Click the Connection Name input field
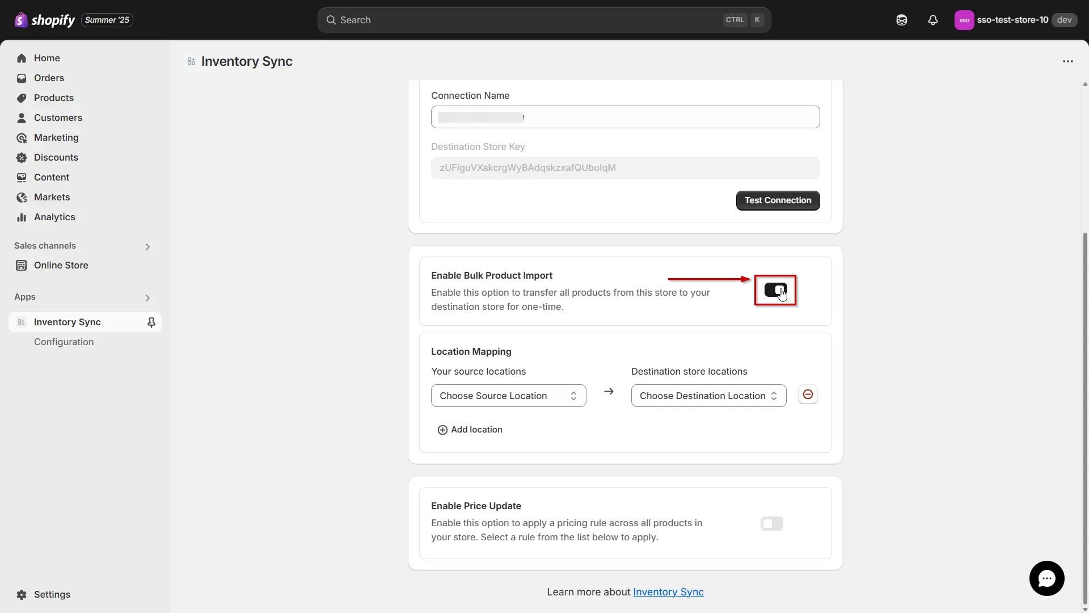Viewport: 1089px width, 613px height. pyautogui.click(x=625, y=117)
